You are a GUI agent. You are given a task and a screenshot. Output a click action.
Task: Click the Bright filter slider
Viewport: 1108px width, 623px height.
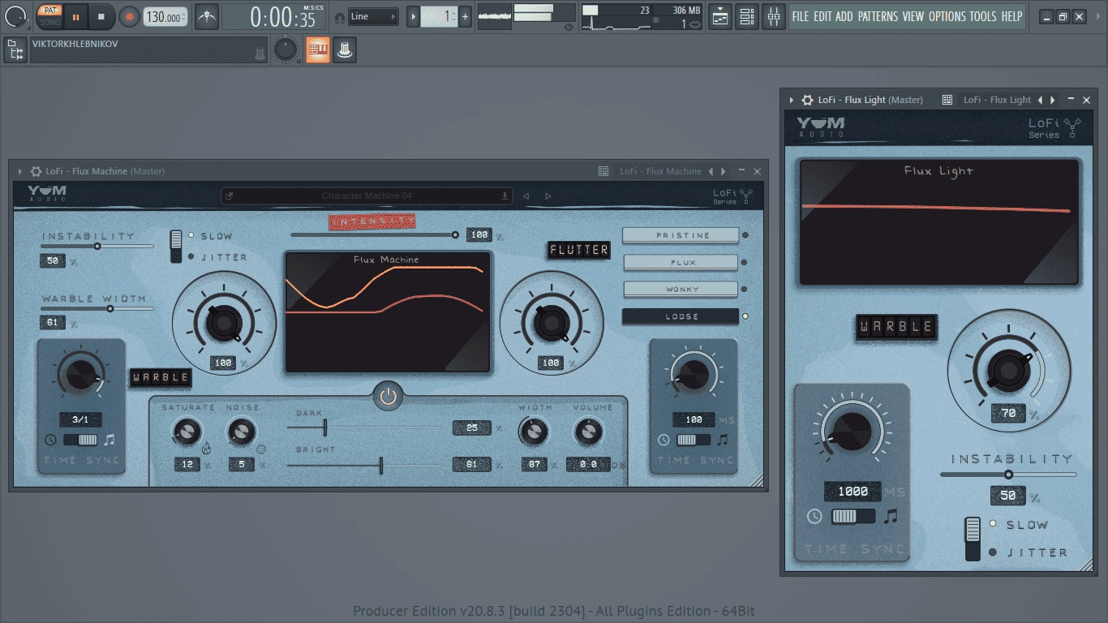click(x=363, y=465)
